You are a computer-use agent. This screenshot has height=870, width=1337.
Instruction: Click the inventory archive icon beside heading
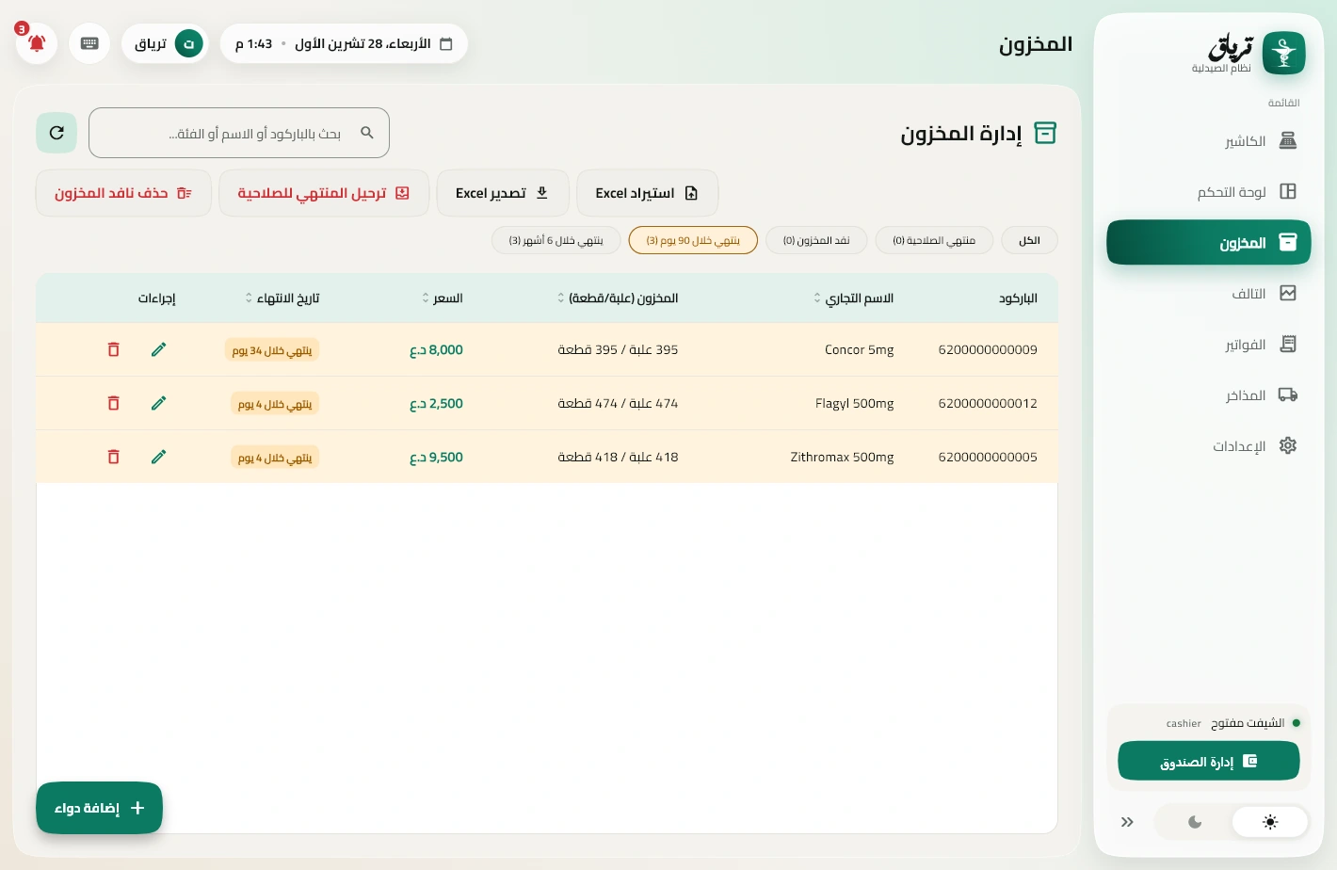1045,133
